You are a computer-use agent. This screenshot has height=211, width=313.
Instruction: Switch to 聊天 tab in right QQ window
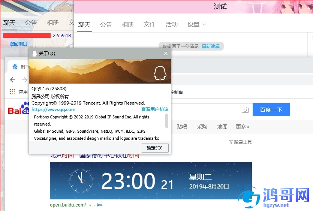coord(84,25)
